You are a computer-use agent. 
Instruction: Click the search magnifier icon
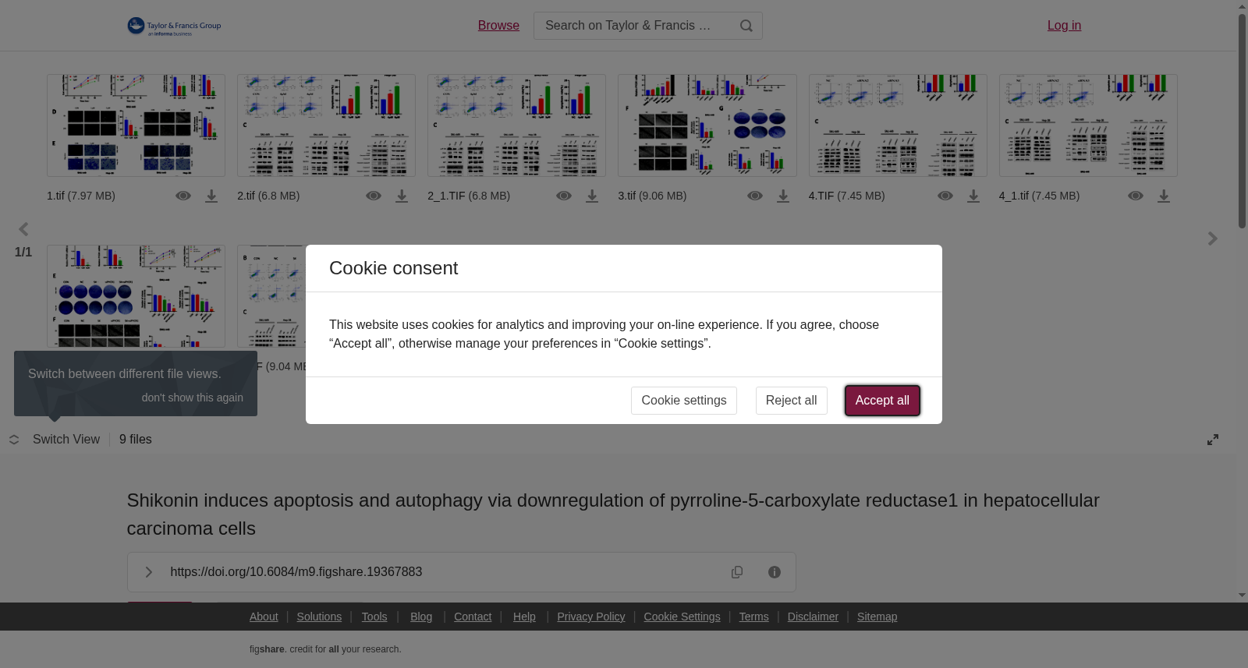pos(746,26)
